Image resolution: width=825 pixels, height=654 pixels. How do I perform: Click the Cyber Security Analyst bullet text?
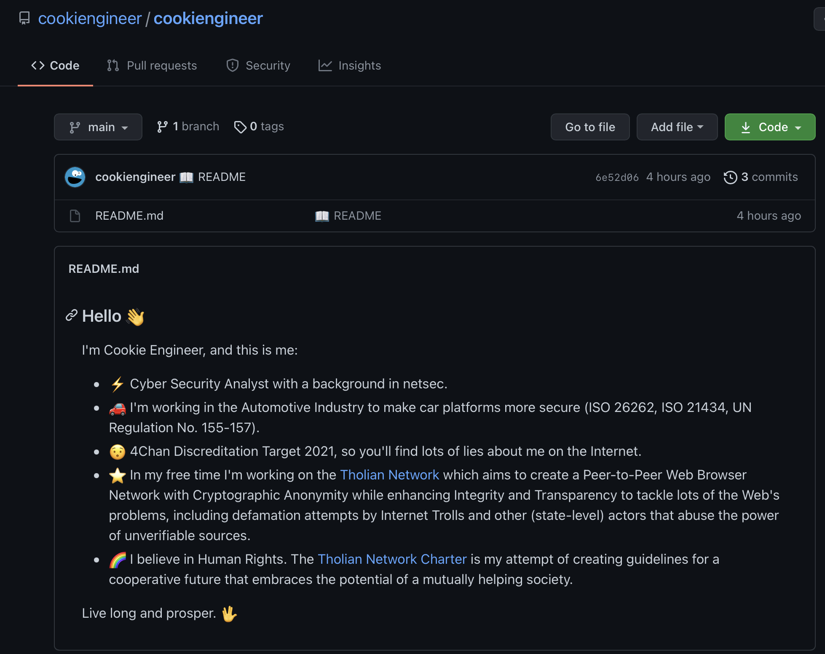(x=288, y=384)
